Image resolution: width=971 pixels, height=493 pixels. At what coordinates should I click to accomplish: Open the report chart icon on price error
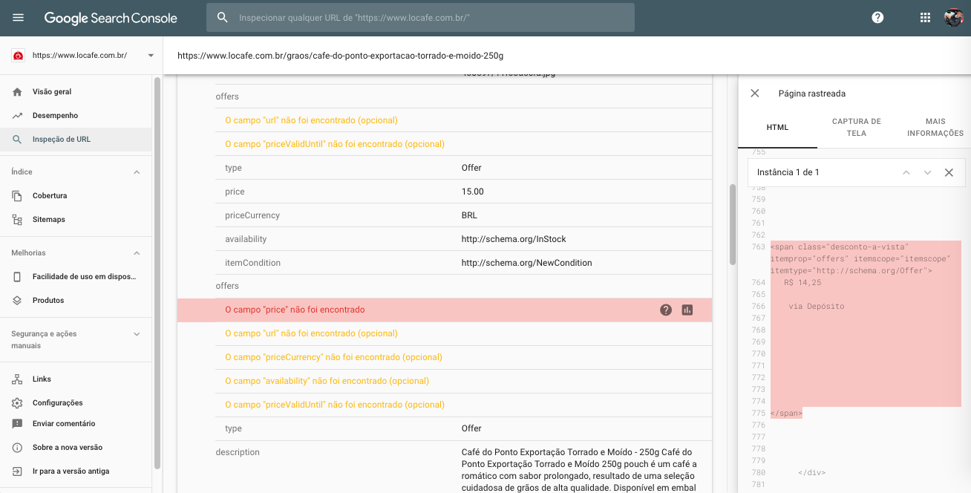pyautogui.click(x=687, y=310)
